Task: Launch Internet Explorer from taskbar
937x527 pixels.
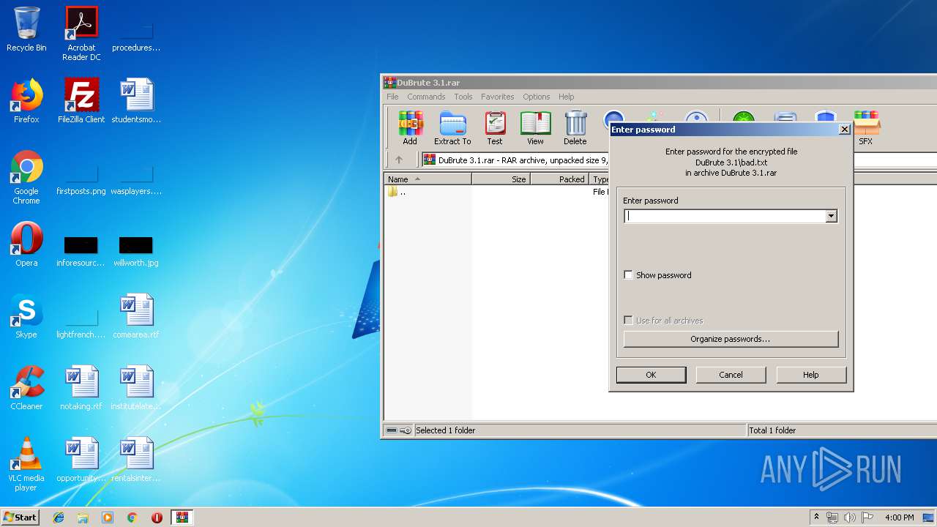Action: [59, 517]
